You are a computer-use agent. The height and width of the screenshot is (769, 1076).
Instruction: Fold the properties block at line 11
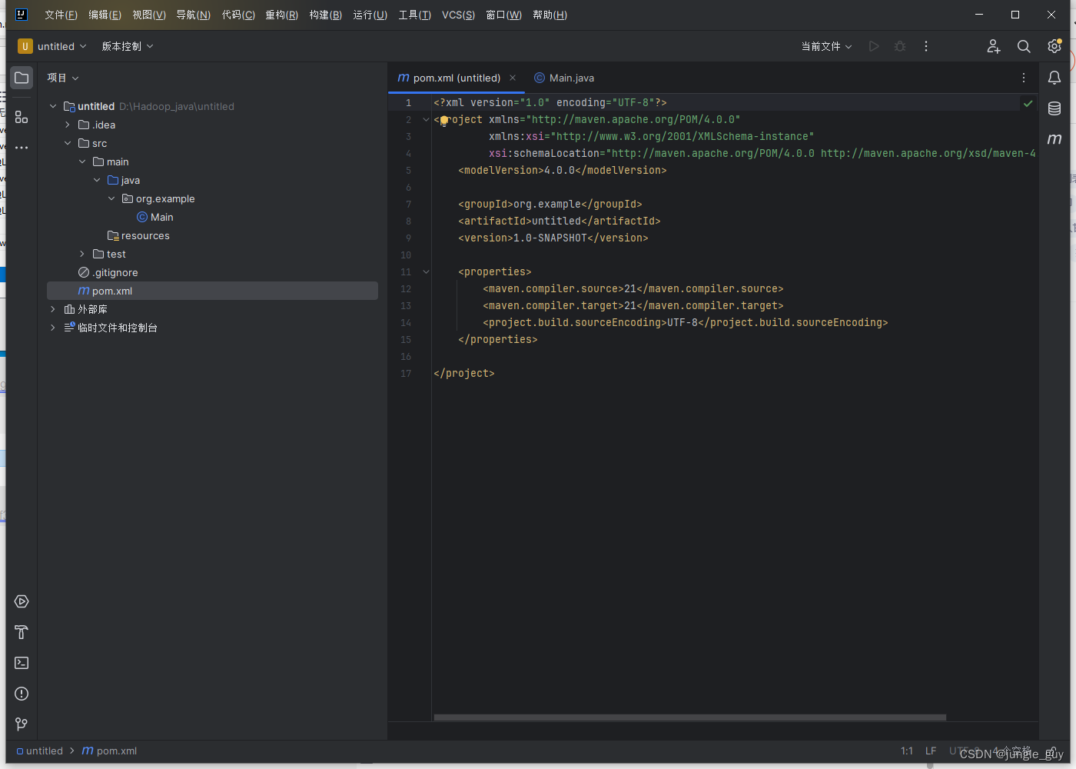coord(426,272)
